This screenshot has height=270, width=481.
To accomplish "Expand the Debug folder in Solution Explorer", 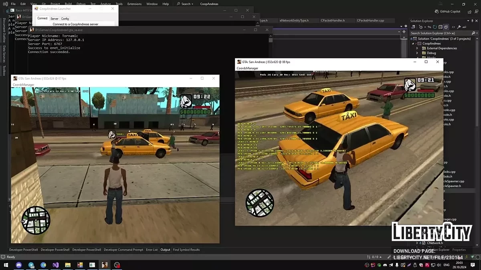I will click(417, 53).
